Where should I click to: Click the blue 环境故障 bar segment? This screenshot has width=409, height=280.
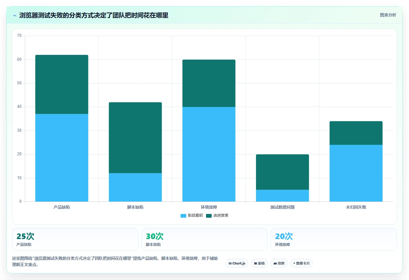point(209,154)
